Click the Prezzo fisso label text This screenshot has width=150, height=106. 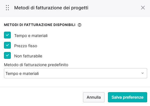pyautogui.click(x=26, y=46)
